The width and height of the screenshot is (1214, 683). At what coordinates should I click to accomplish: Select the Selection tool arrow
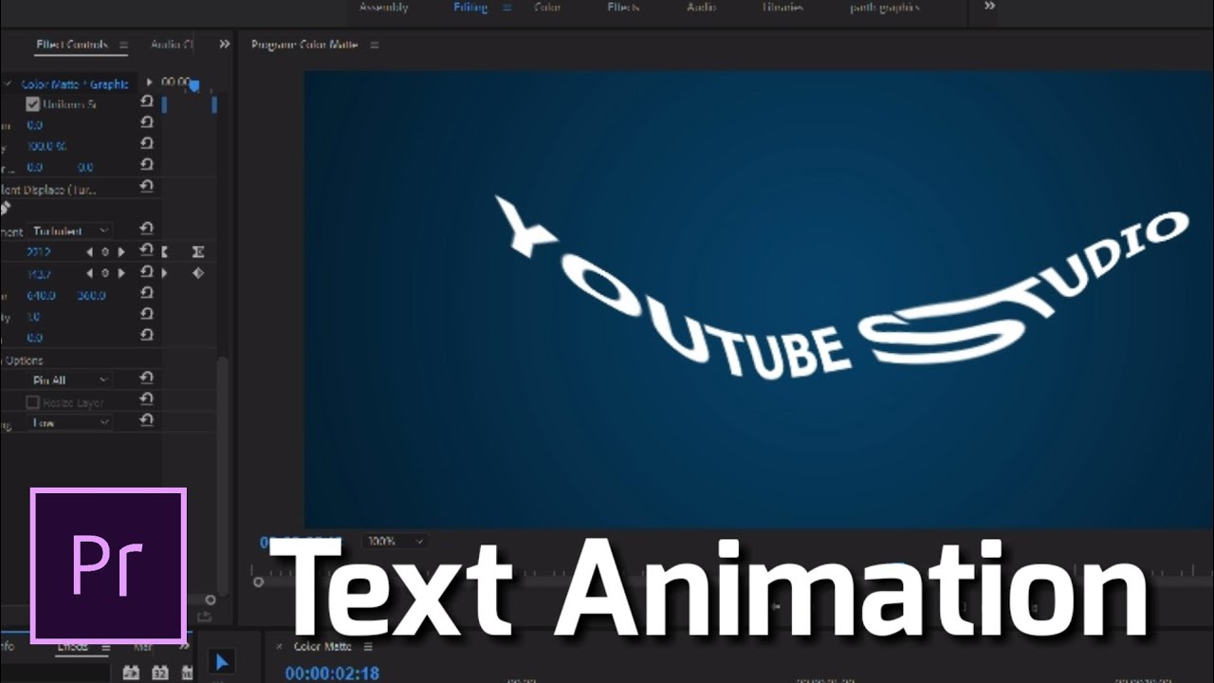click(x=220, y=661)
